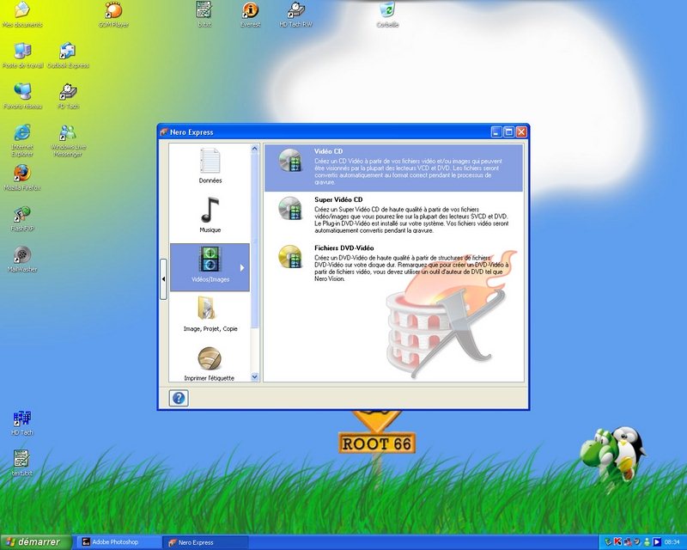
Task: Click the 08:34 system clock
Action: [x=672, y=542]
